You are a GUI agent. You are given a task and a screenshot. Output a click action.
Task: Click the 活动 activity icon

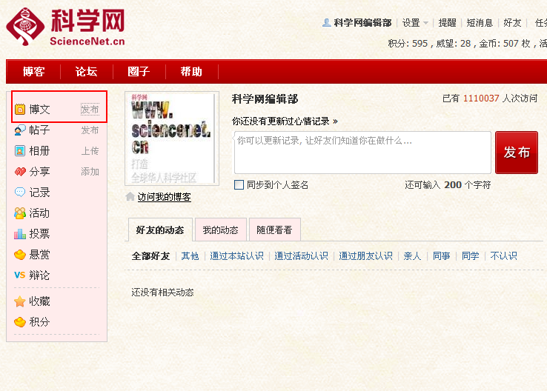pyautogui.click(x=20, y=213)
